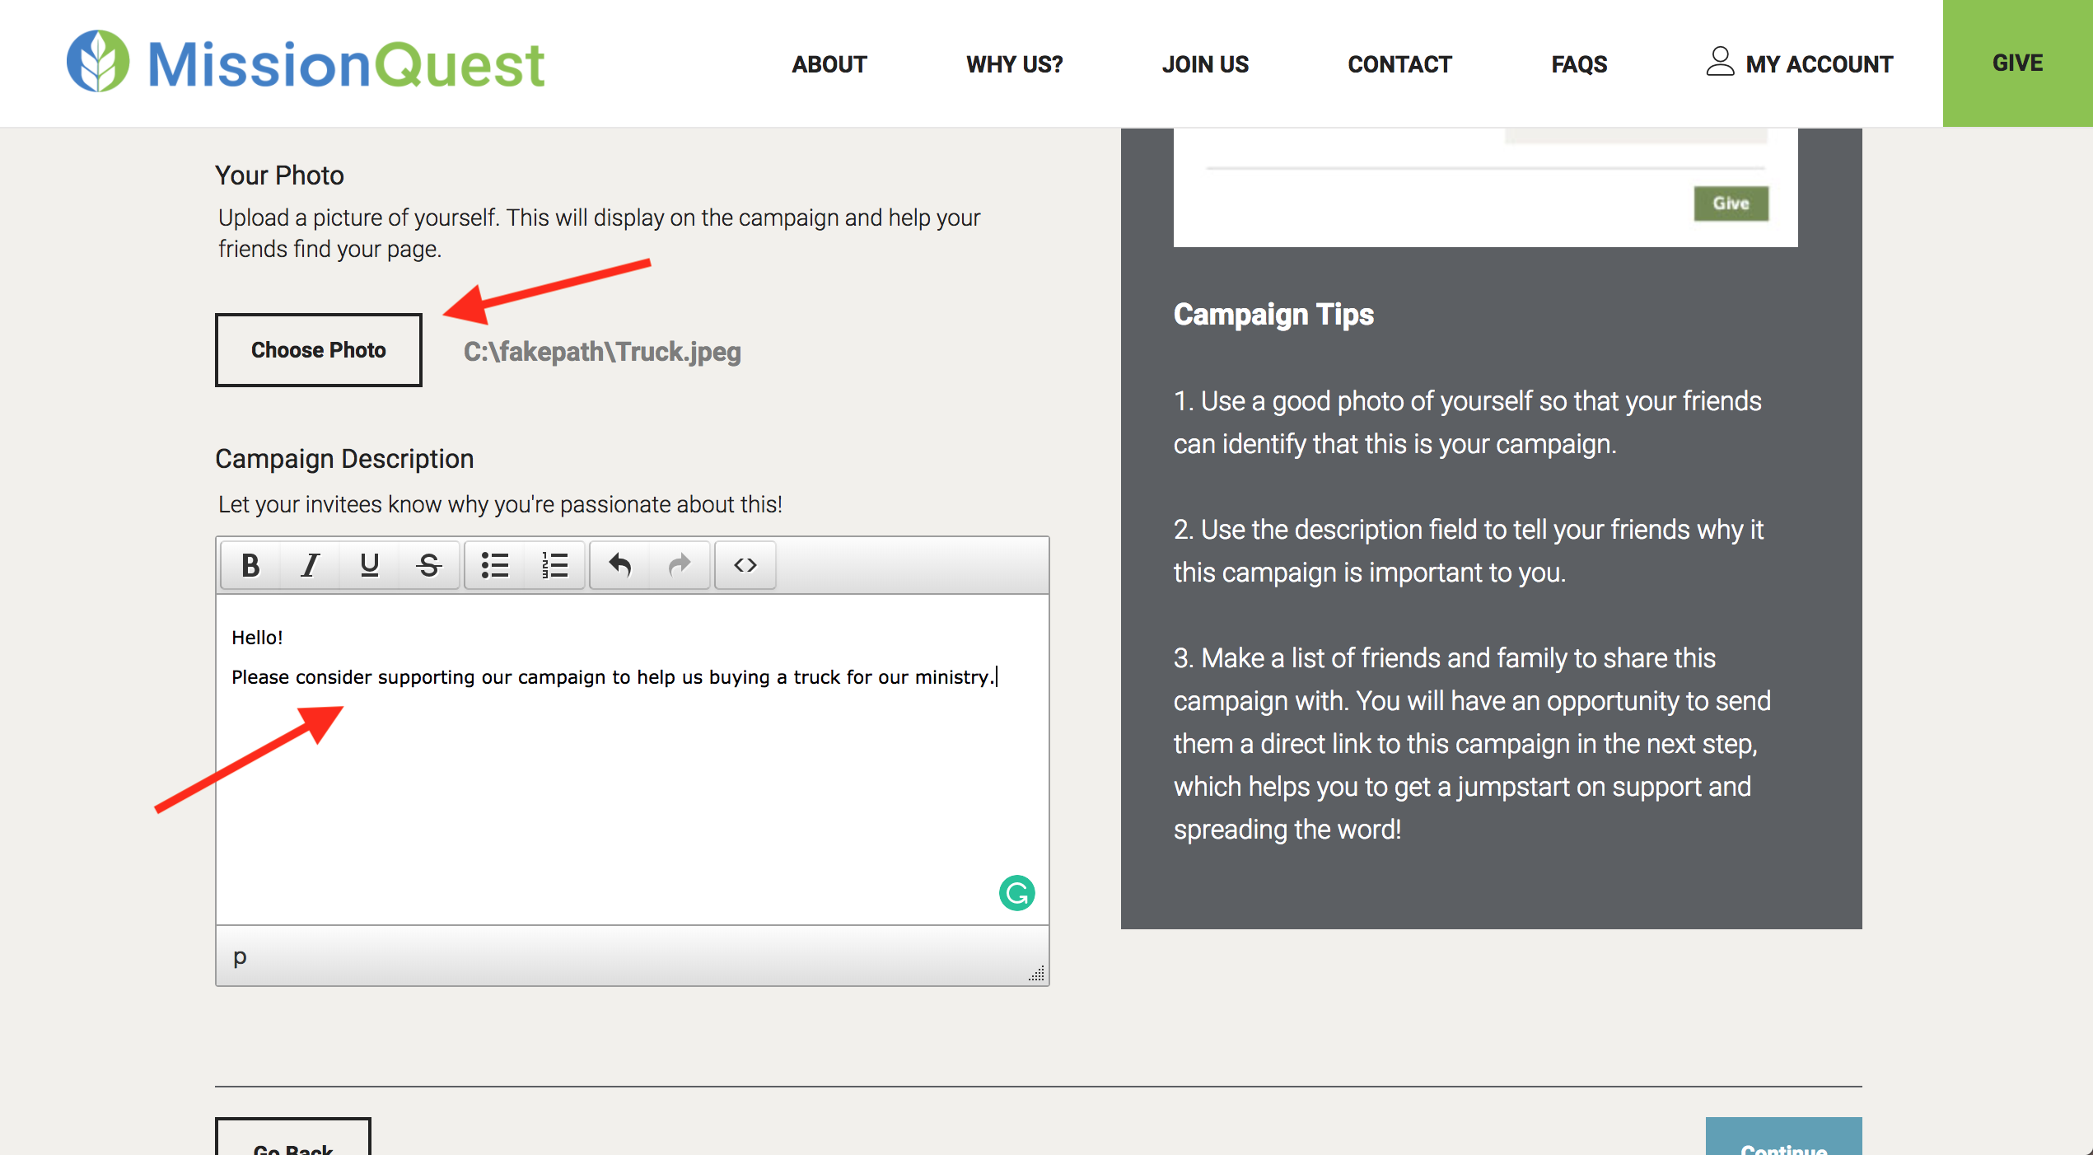The height and width of the screenshot is (1155, 2093).
Task: Open the source code view
Action: click(745, 565)
